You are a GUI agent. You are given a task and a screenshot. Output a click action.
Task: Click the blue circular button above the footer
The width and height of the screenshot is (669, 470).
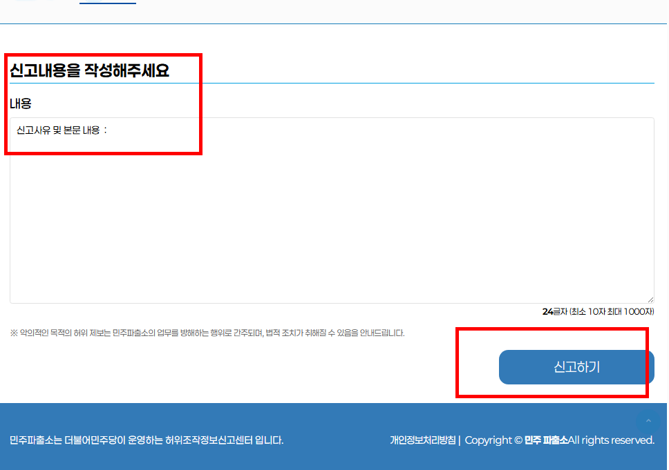(648, 421)
